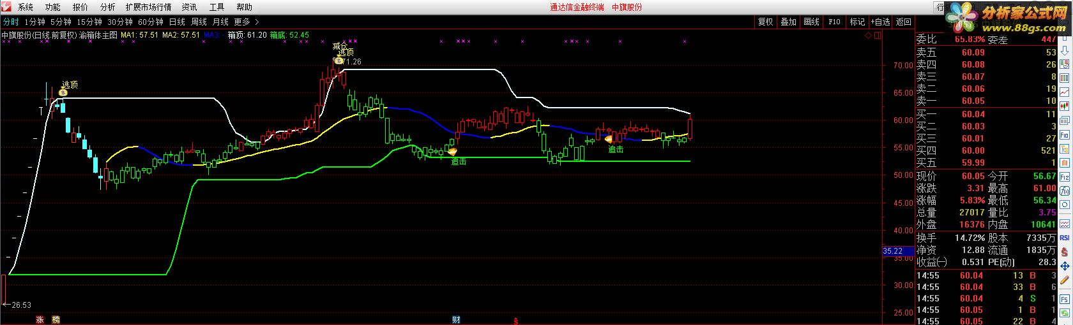The width and height of the screenshot is (1073, 325).
Task: Switch to the 15分钟 period tab
Action: [89, 22]
